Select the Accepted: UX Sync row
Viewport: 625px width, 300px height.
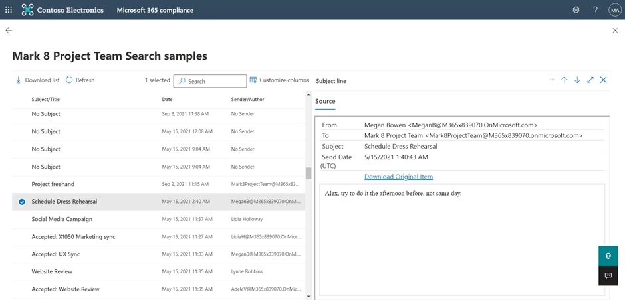(x=159, y=254)
